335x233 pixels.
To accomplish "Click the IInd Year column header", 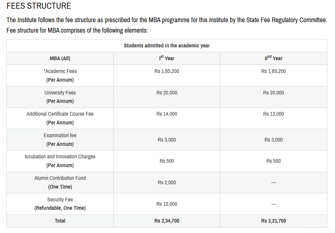I will (x=273, y=58).
